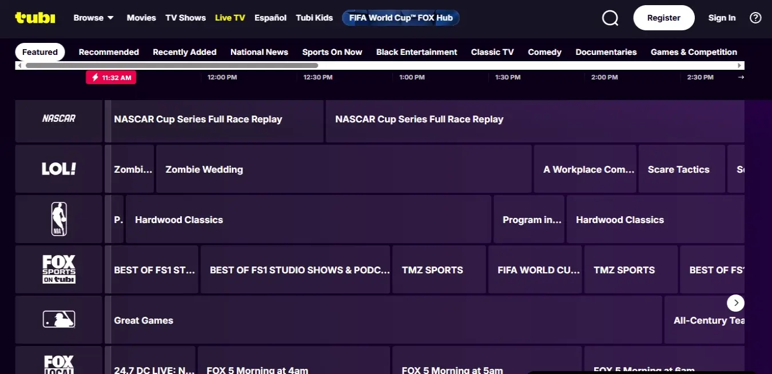Screen dimensions: 772x374
Task: Click the 1:00 PM time label
Action: click(x=412, y=77)
